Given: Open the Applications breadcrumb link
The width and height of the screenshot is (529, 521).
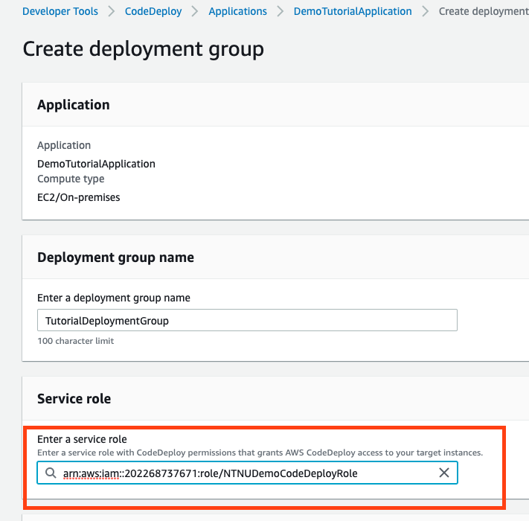Looking at the screenshot, I should pyautogui.click(x=237, y=11).
